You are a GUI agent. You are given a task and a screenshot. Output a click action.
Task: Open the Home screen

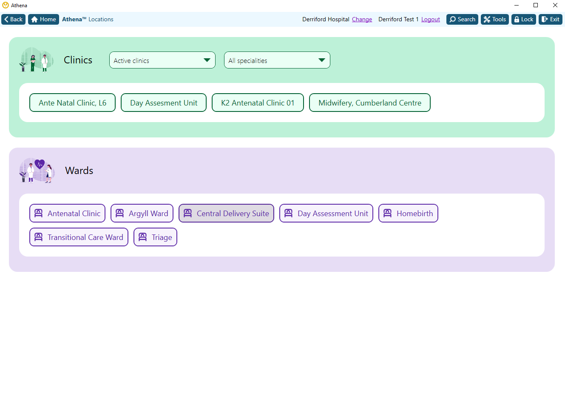[x=43, y=19]
